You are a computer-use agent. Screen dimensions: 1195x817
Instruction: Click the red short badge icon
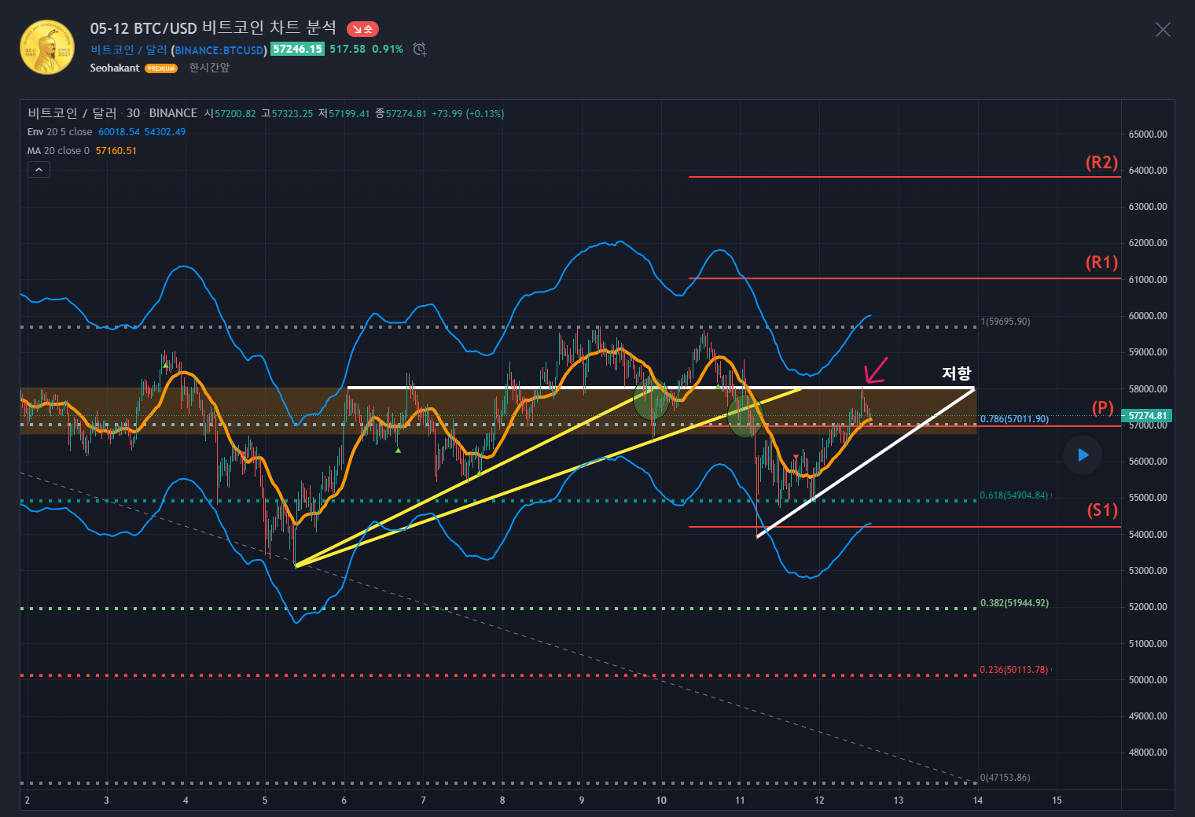pyautogui.click(x=362, y=29)
